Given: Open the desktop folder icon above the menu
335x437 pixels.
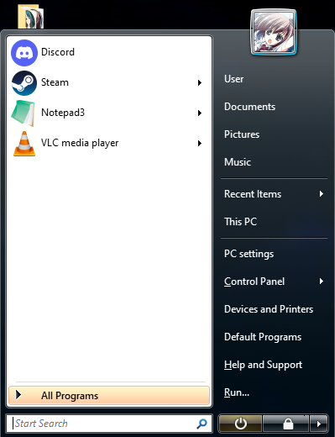Looking at the screenshot, I should pos(31,17).
